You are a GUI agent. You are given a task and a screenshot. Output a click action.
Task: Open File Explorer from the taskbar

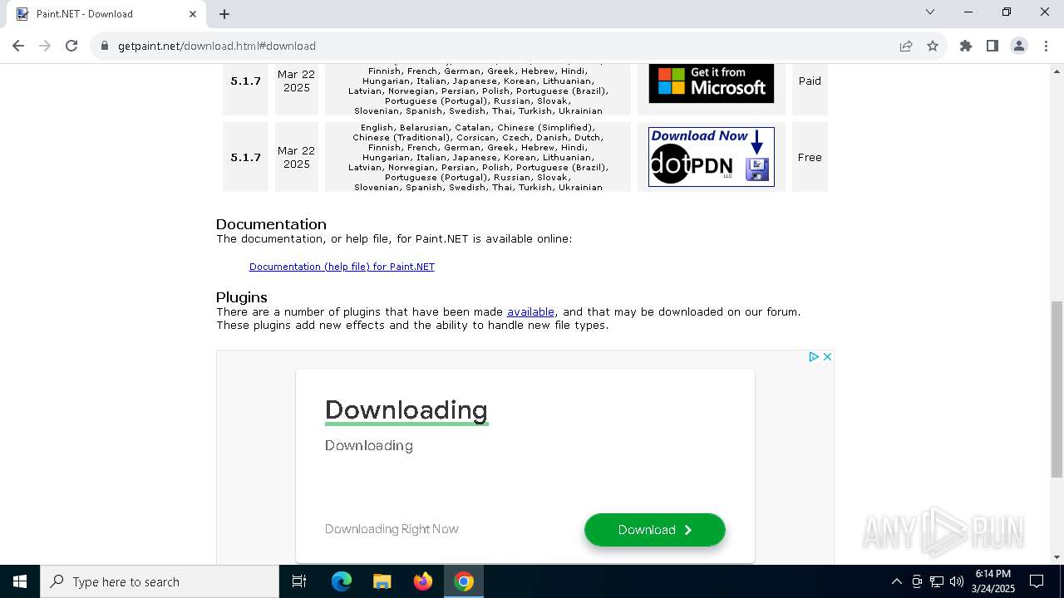(x=382, y=581)
